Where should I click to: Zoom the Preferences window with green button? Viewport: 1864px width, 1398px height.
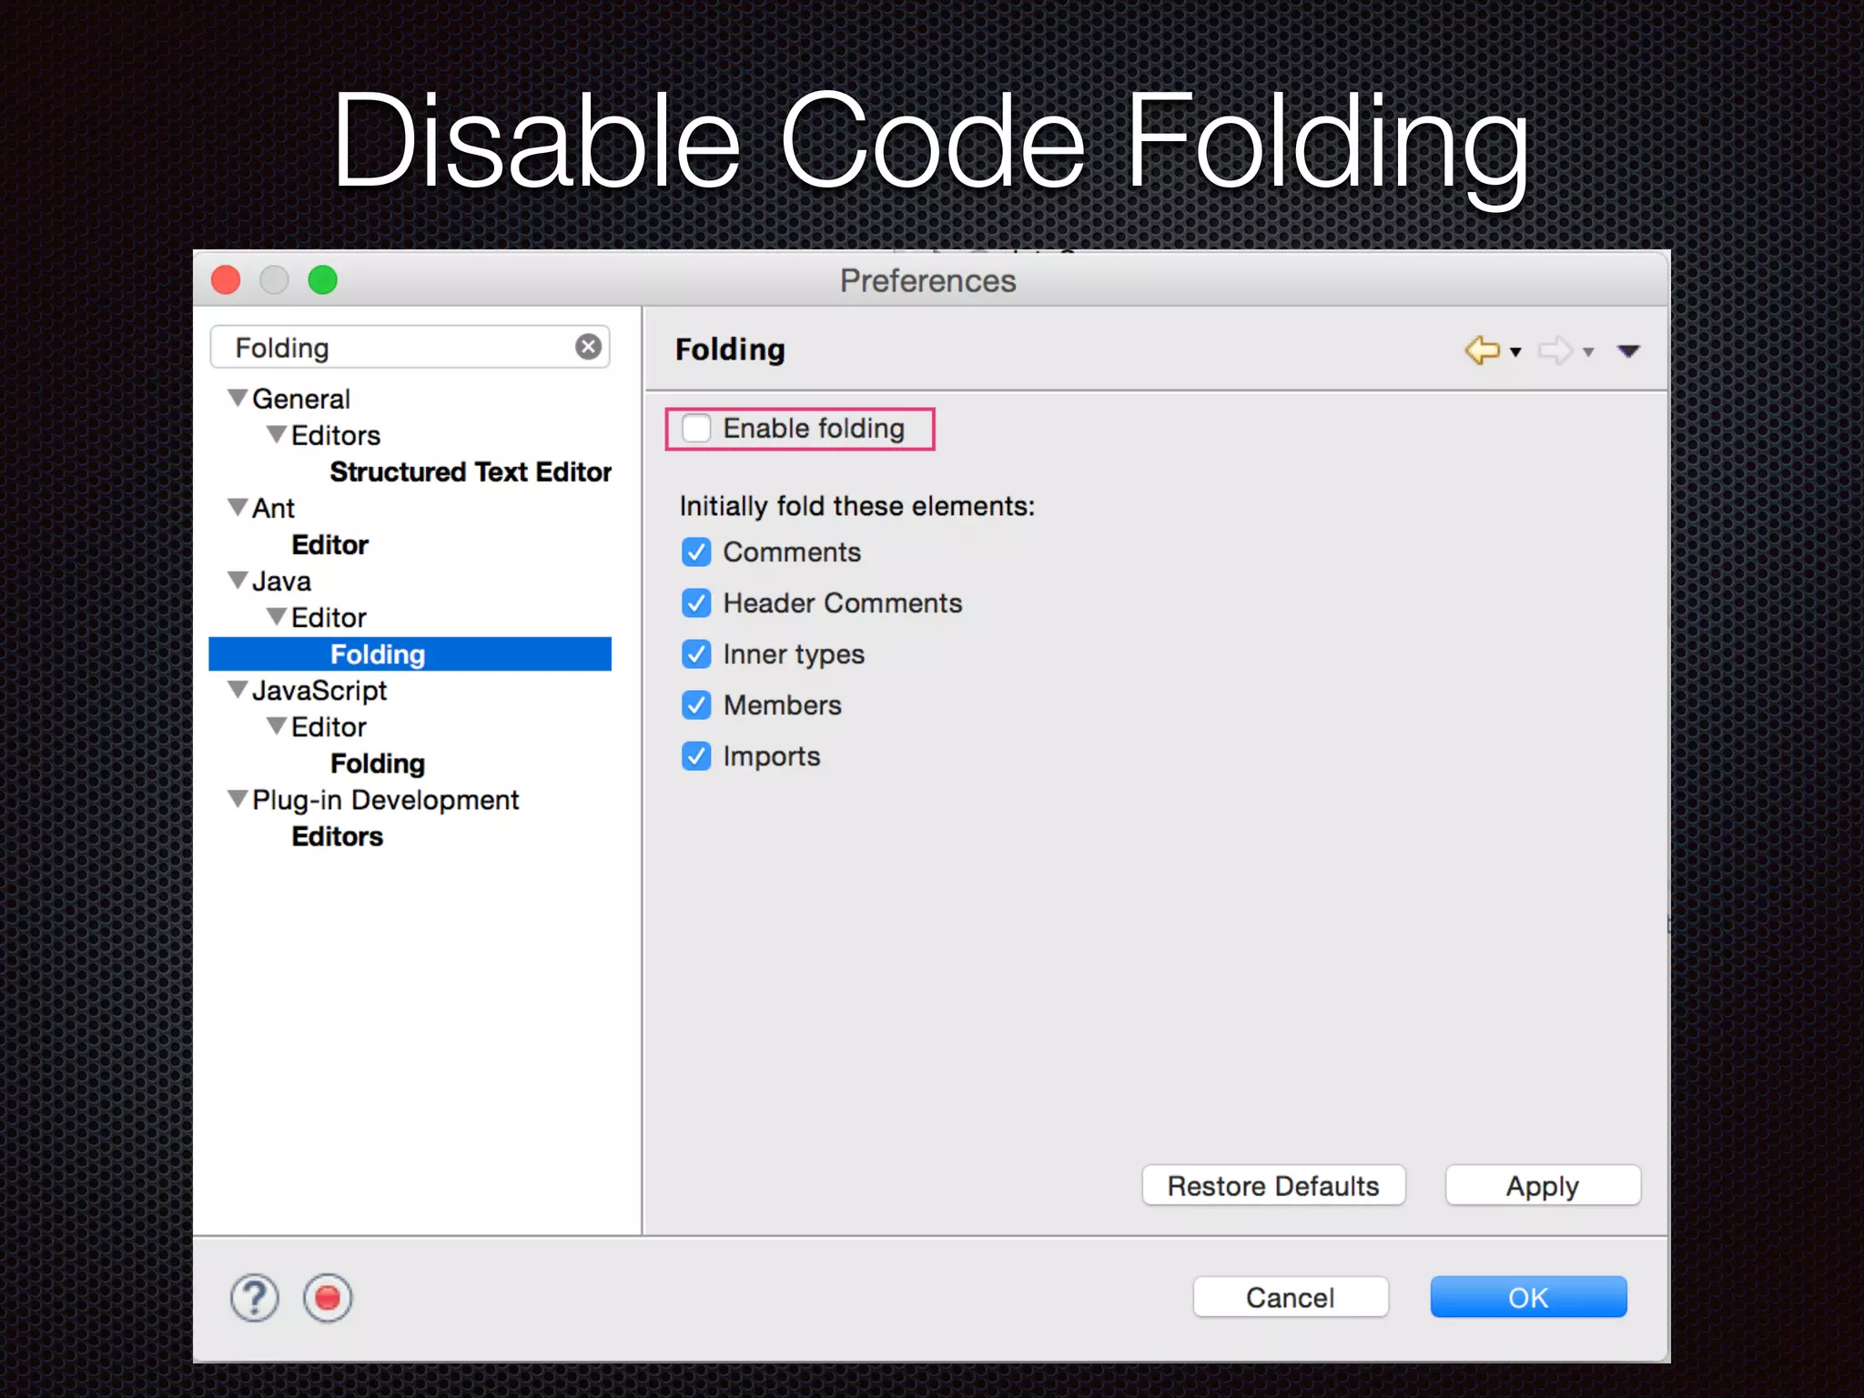click(322, 280)
